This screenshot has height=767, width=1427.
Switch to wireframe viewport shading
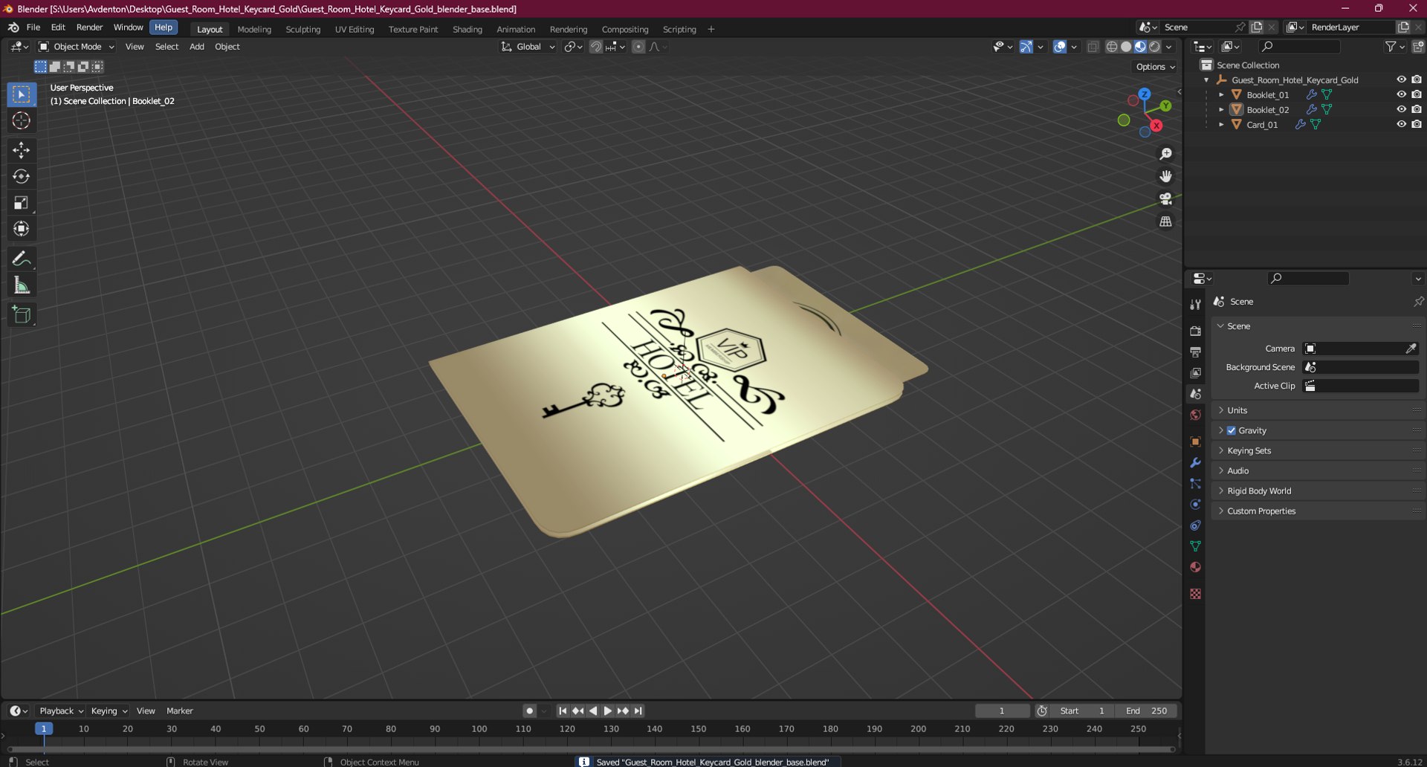(1112, 47)
